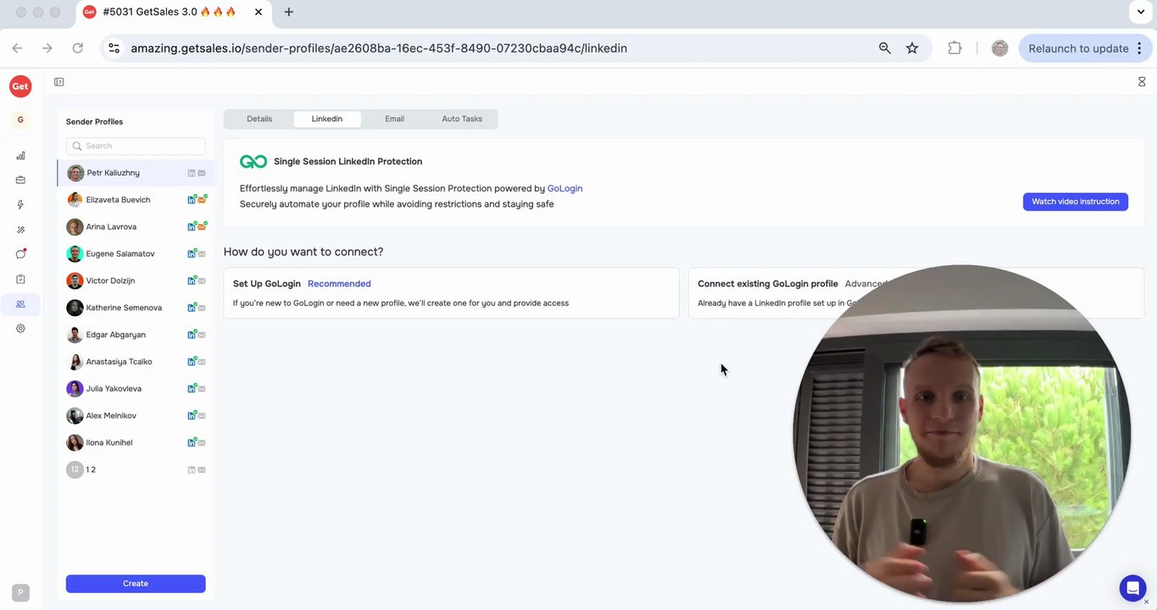
Task: Click the LinkedIn icon for Petr Kaliuzhny
Action: [x=192, y=173]
